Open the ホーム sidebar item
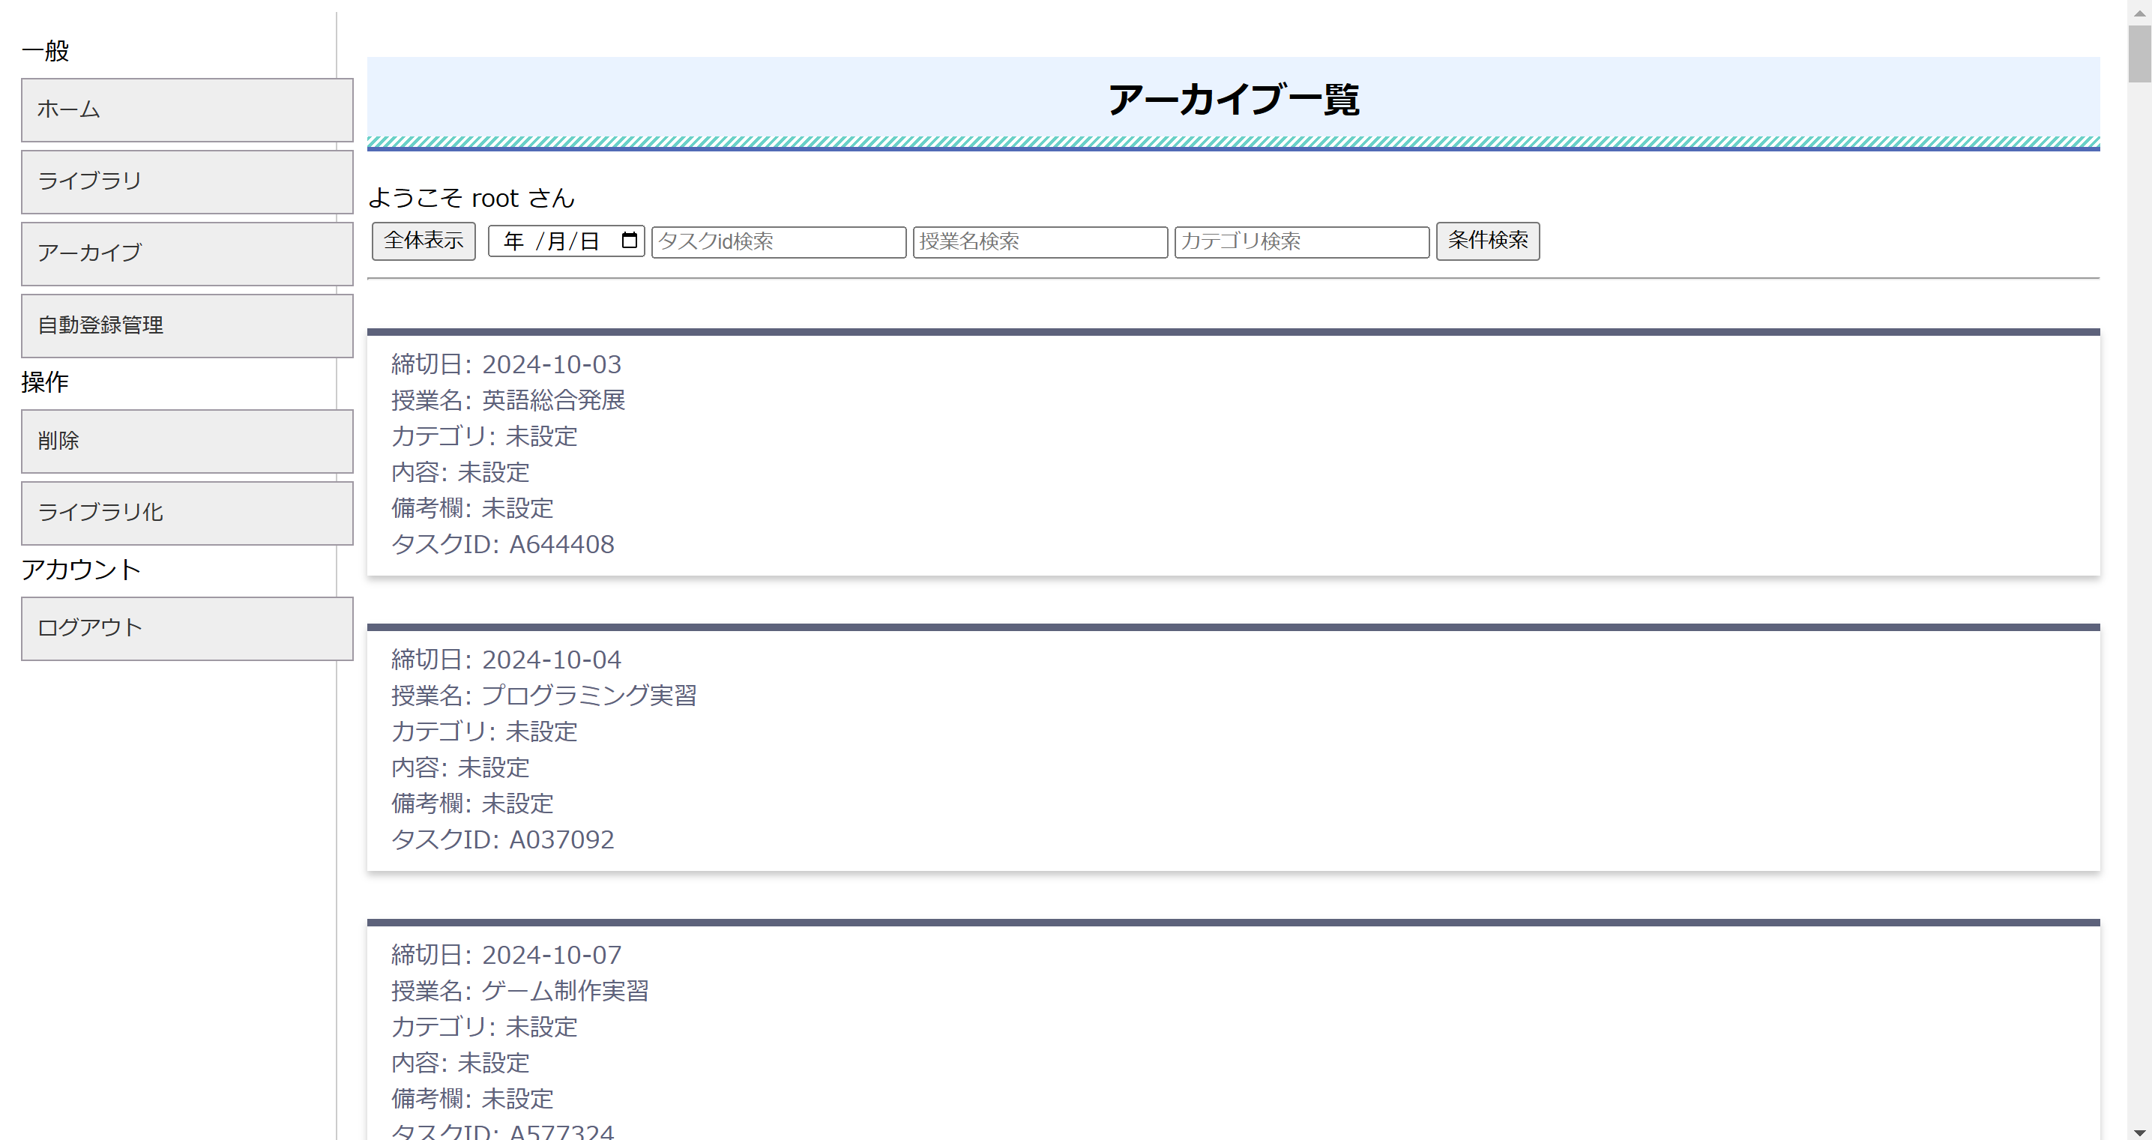2152x1140 pixels. [187, 109]
